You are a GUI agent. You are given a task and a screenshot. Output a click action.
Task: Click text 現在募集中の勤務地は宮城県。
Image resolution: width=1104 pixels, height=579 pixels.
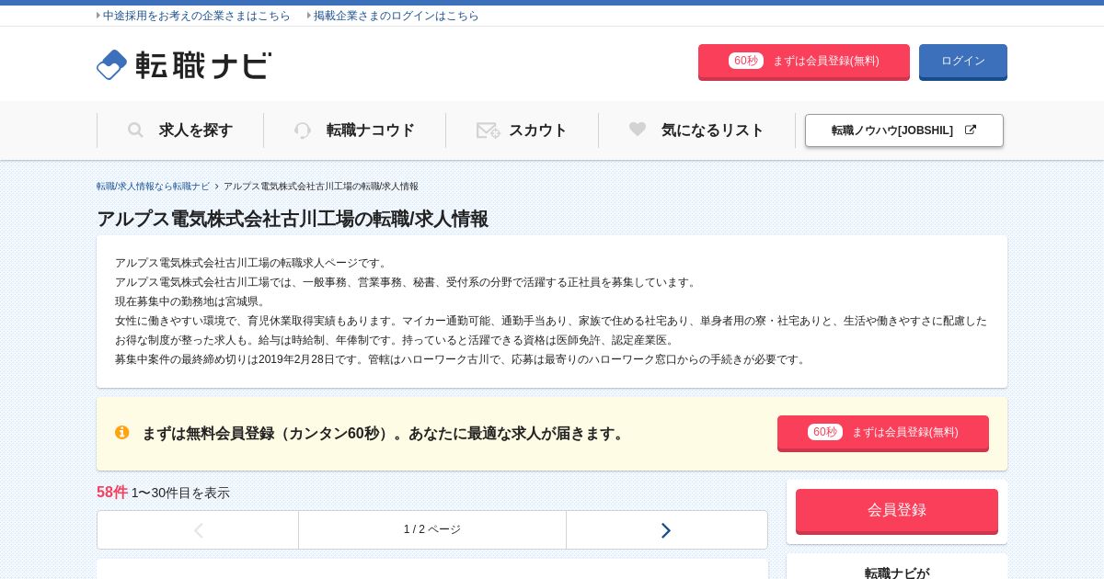192,301
